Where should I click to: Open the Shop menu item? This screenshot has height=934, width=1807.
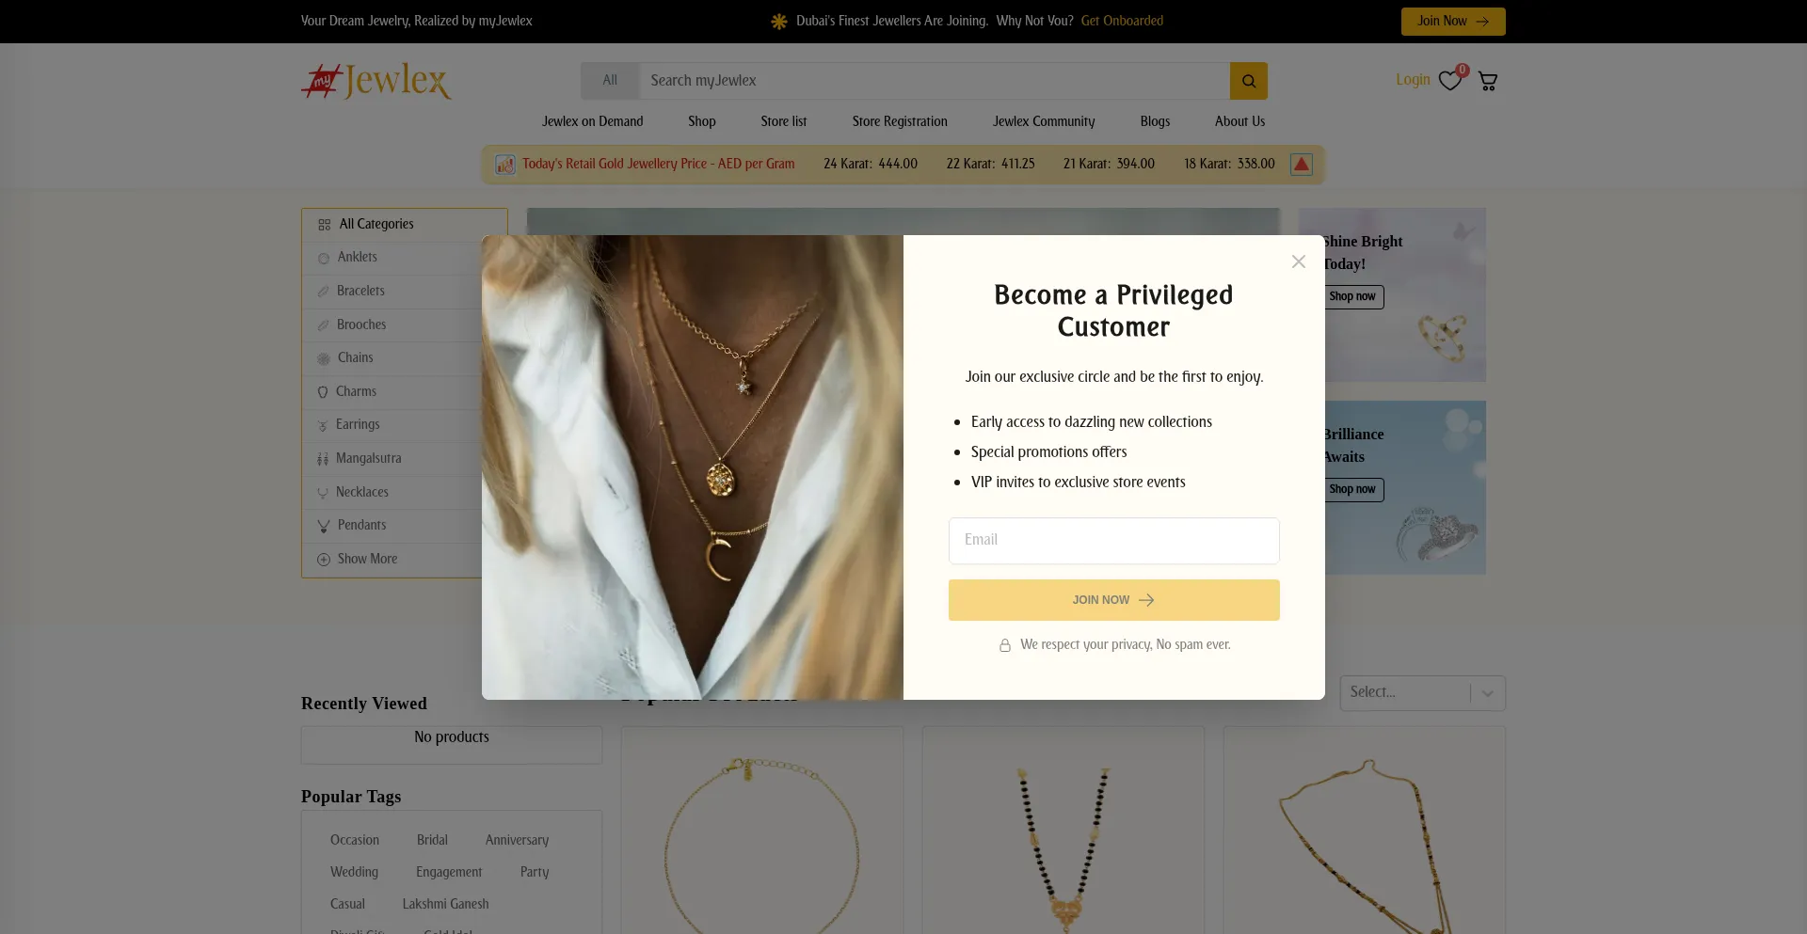(702, 121)
